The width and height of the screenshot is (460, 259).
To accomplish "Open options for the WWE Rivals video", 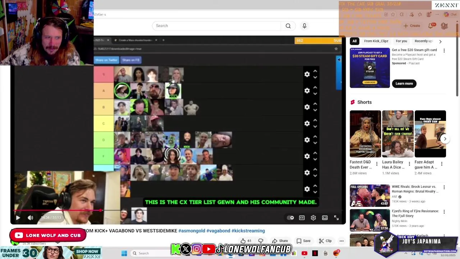I will (444, 187).
